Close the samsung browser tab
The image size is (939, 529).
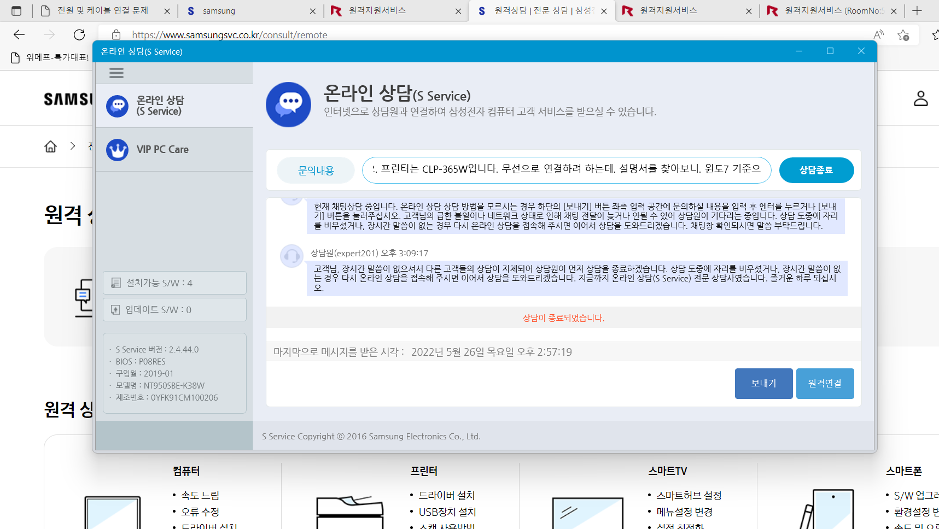pos(312,11)
